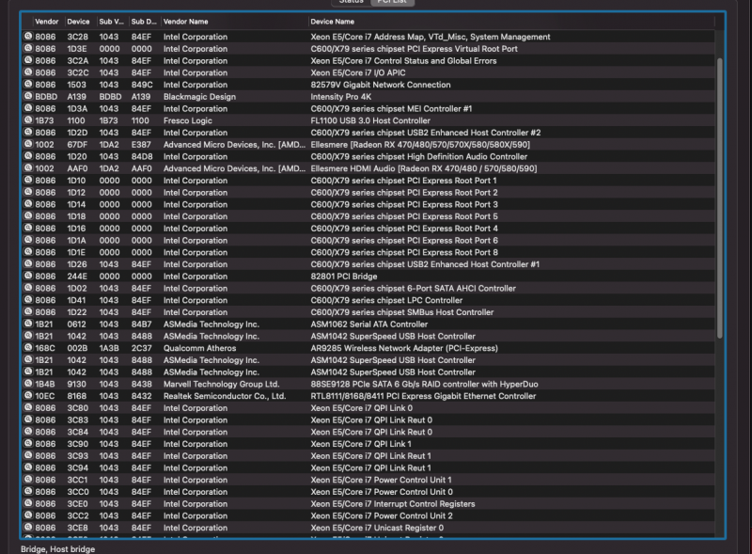Viewport: 752px width, 554px height.
Task: Click the device ID cell AAF0 in Device column
Action: [77, 168]
